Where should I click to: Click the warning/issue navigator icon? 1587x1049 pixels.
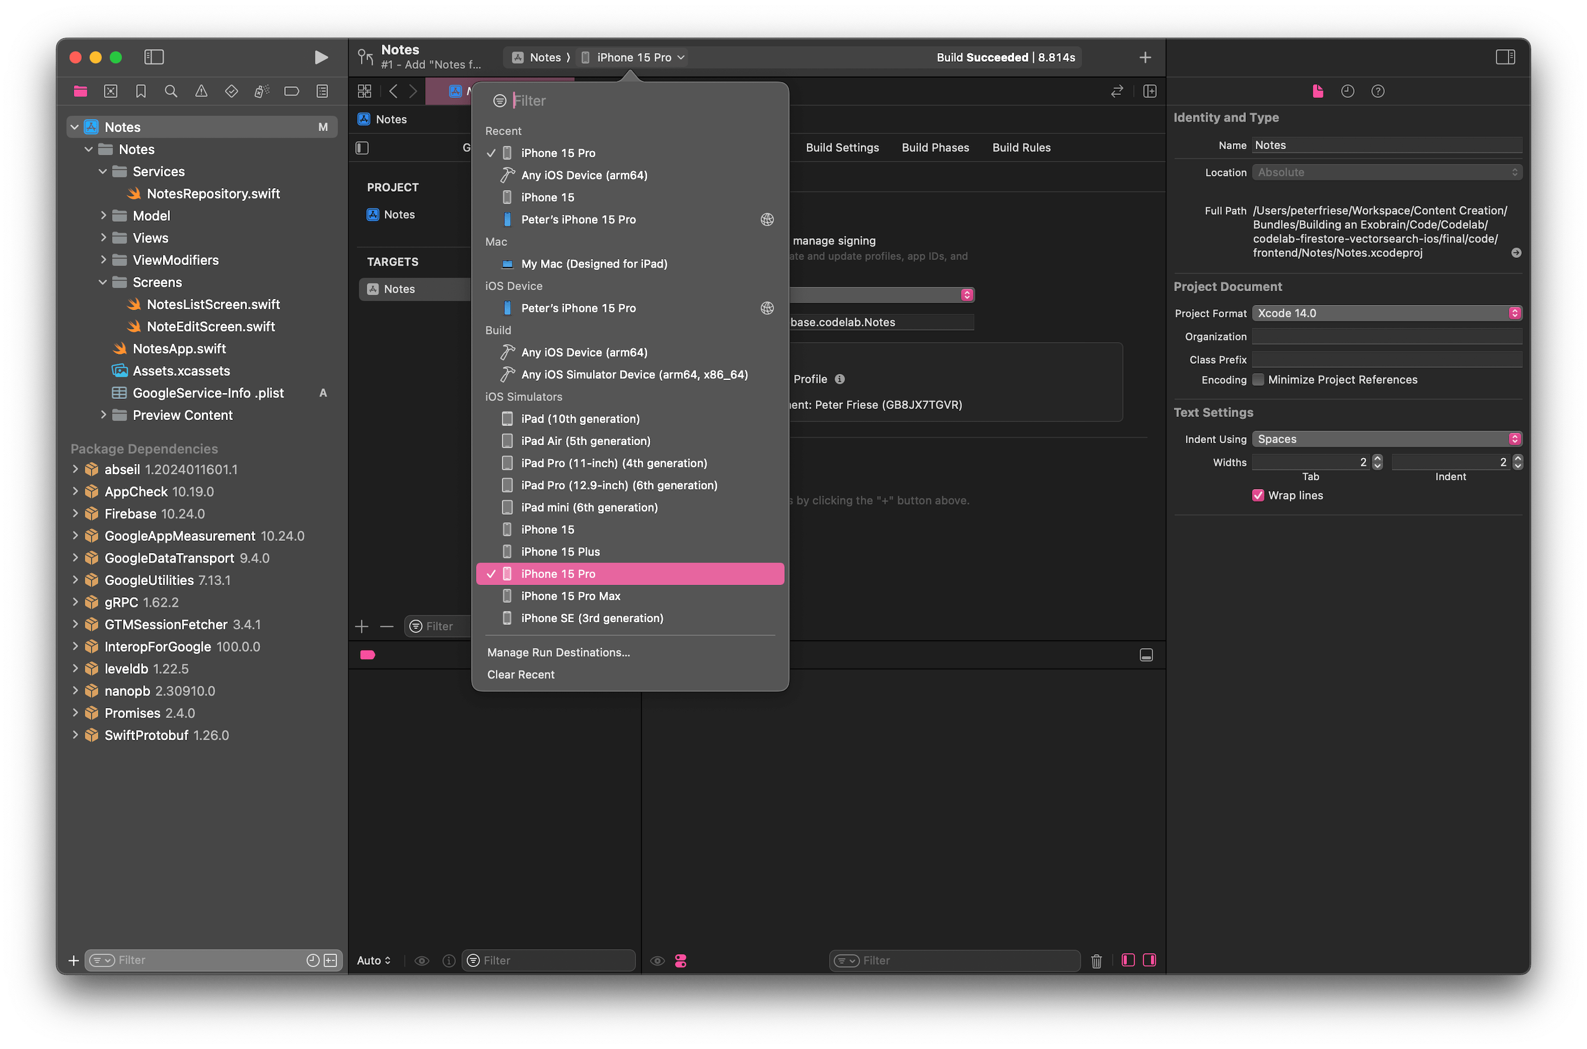click(202, 91)
